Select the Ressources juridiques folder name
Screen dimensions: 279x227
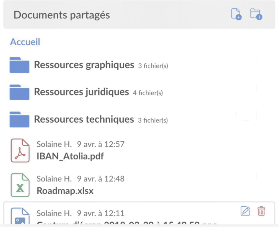coord(81,92)
